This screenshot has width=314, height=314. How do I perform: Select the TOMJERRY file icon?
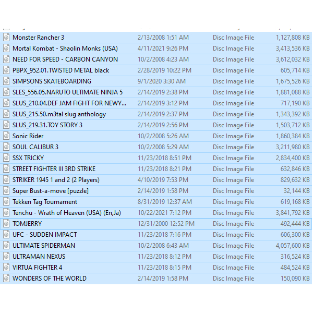(6, 224)
